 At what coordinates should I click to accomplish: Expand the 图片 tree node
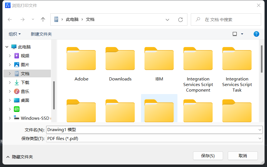point(10,65)
